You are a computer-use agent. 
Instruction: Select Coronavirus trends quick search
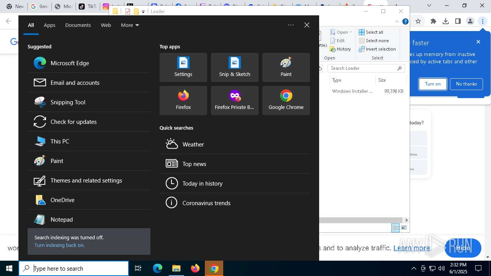pyautogui.click(x=235, y=203)
